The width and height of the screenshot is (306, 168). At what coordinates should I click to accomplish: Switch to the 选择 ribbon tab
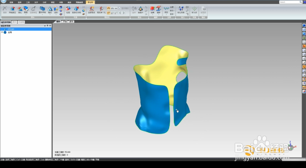[x=19, y=2]
